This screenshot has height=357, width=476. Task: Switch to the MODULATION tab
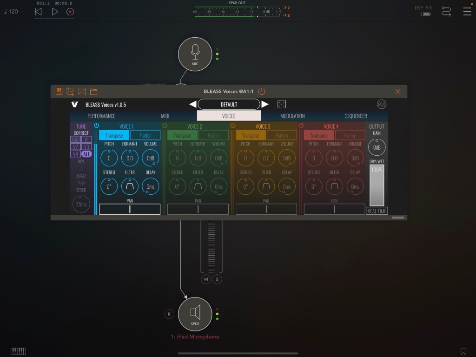(292, 116)
